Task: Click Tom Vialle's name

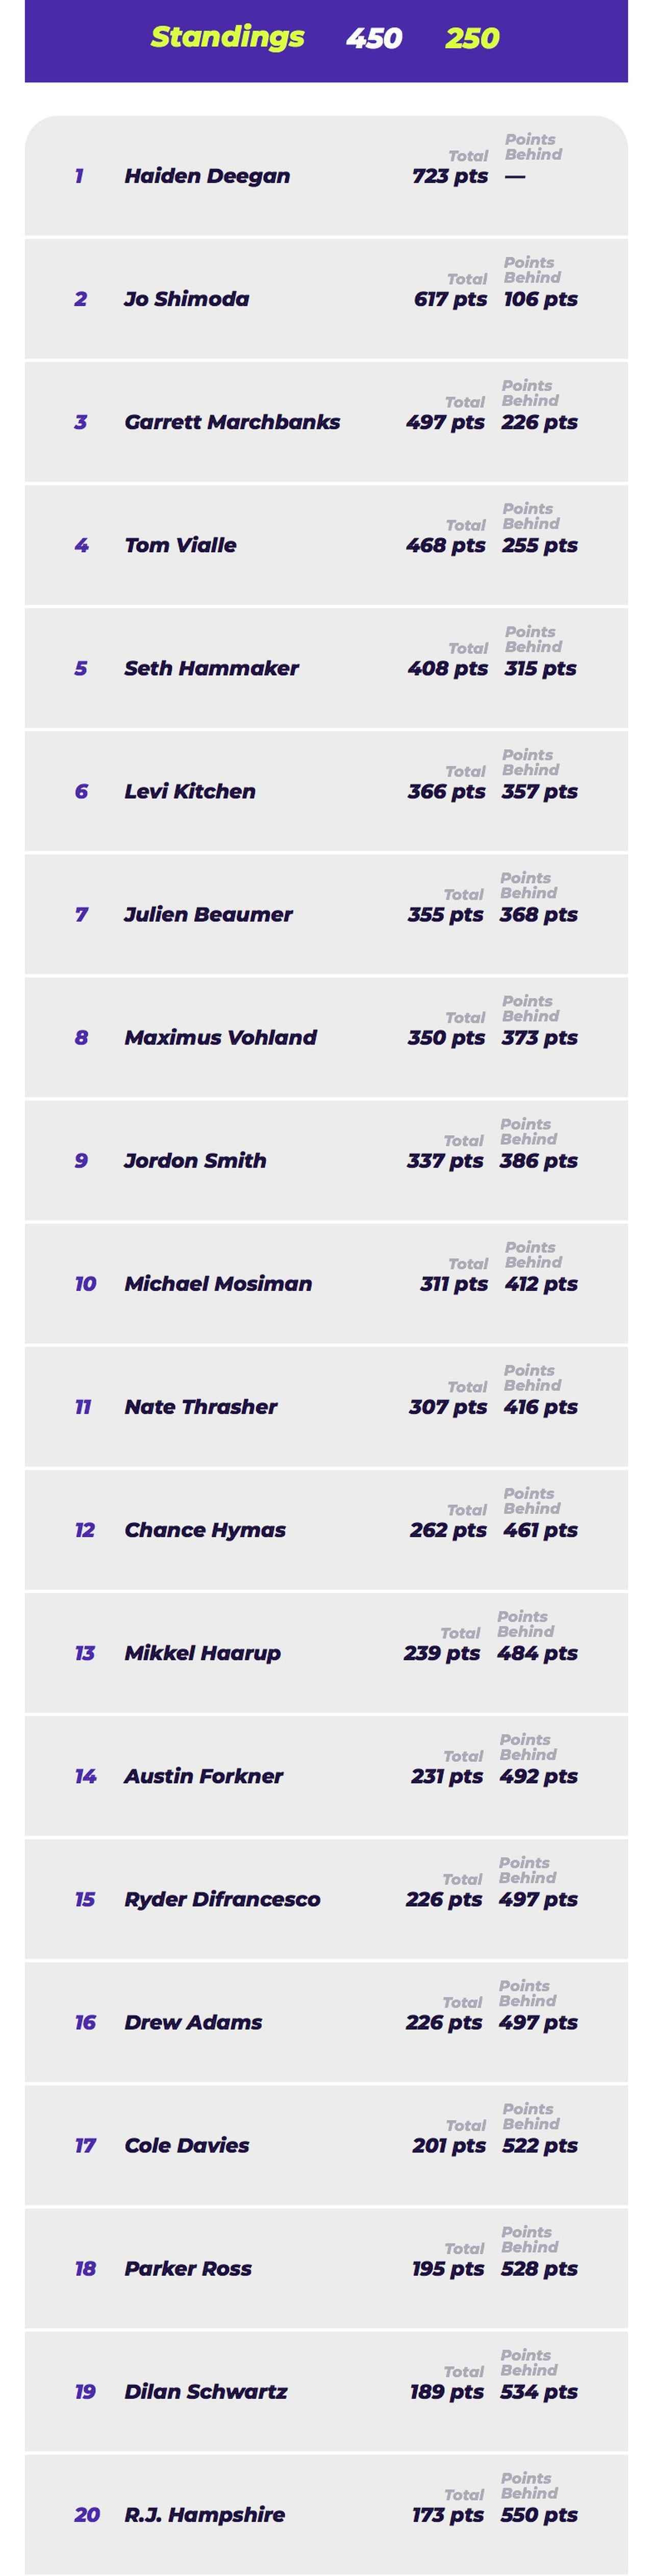Action: 181,545
